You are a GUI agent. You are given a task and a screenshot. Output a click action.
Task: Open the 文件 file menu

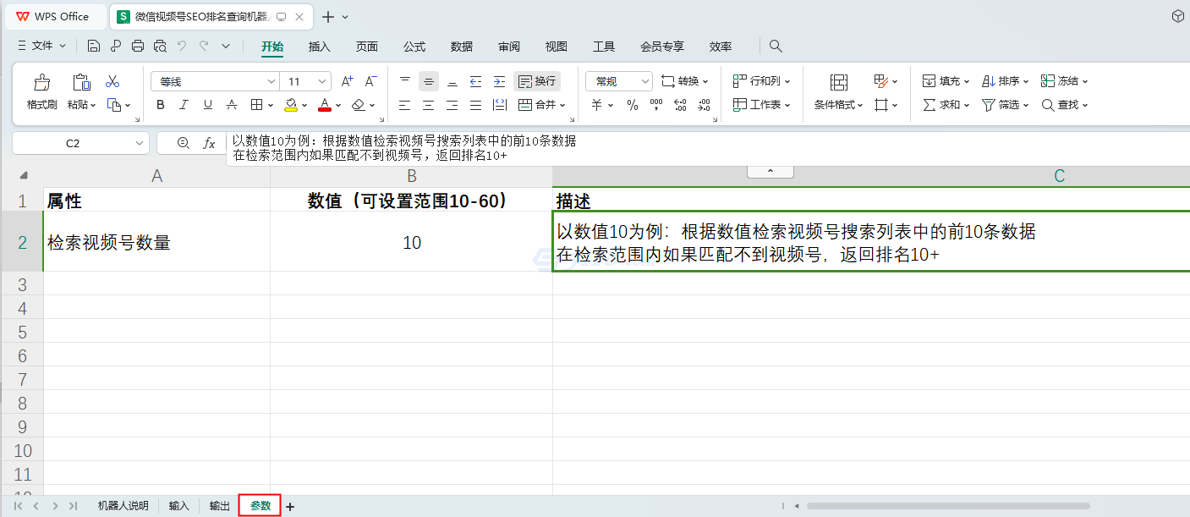click(x=40, y=47)
